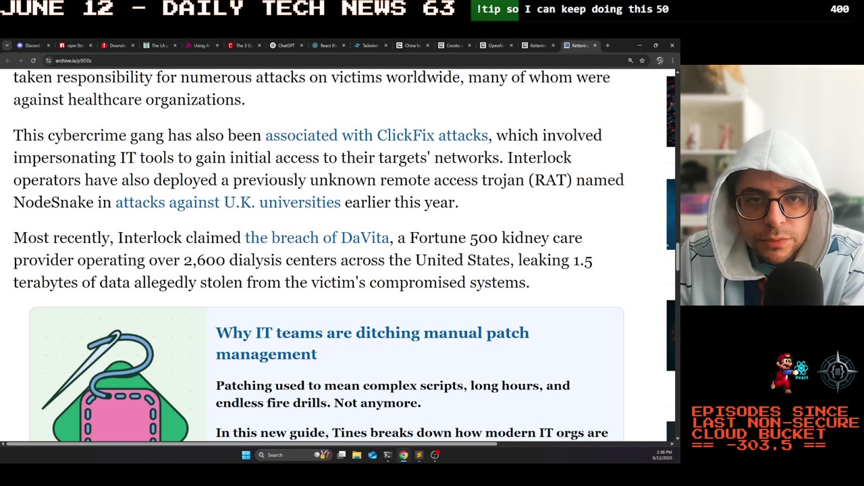Open the taskbar clock showing 2:36 PM
This screenshot has height=486, width=864.
pos(662,455)
